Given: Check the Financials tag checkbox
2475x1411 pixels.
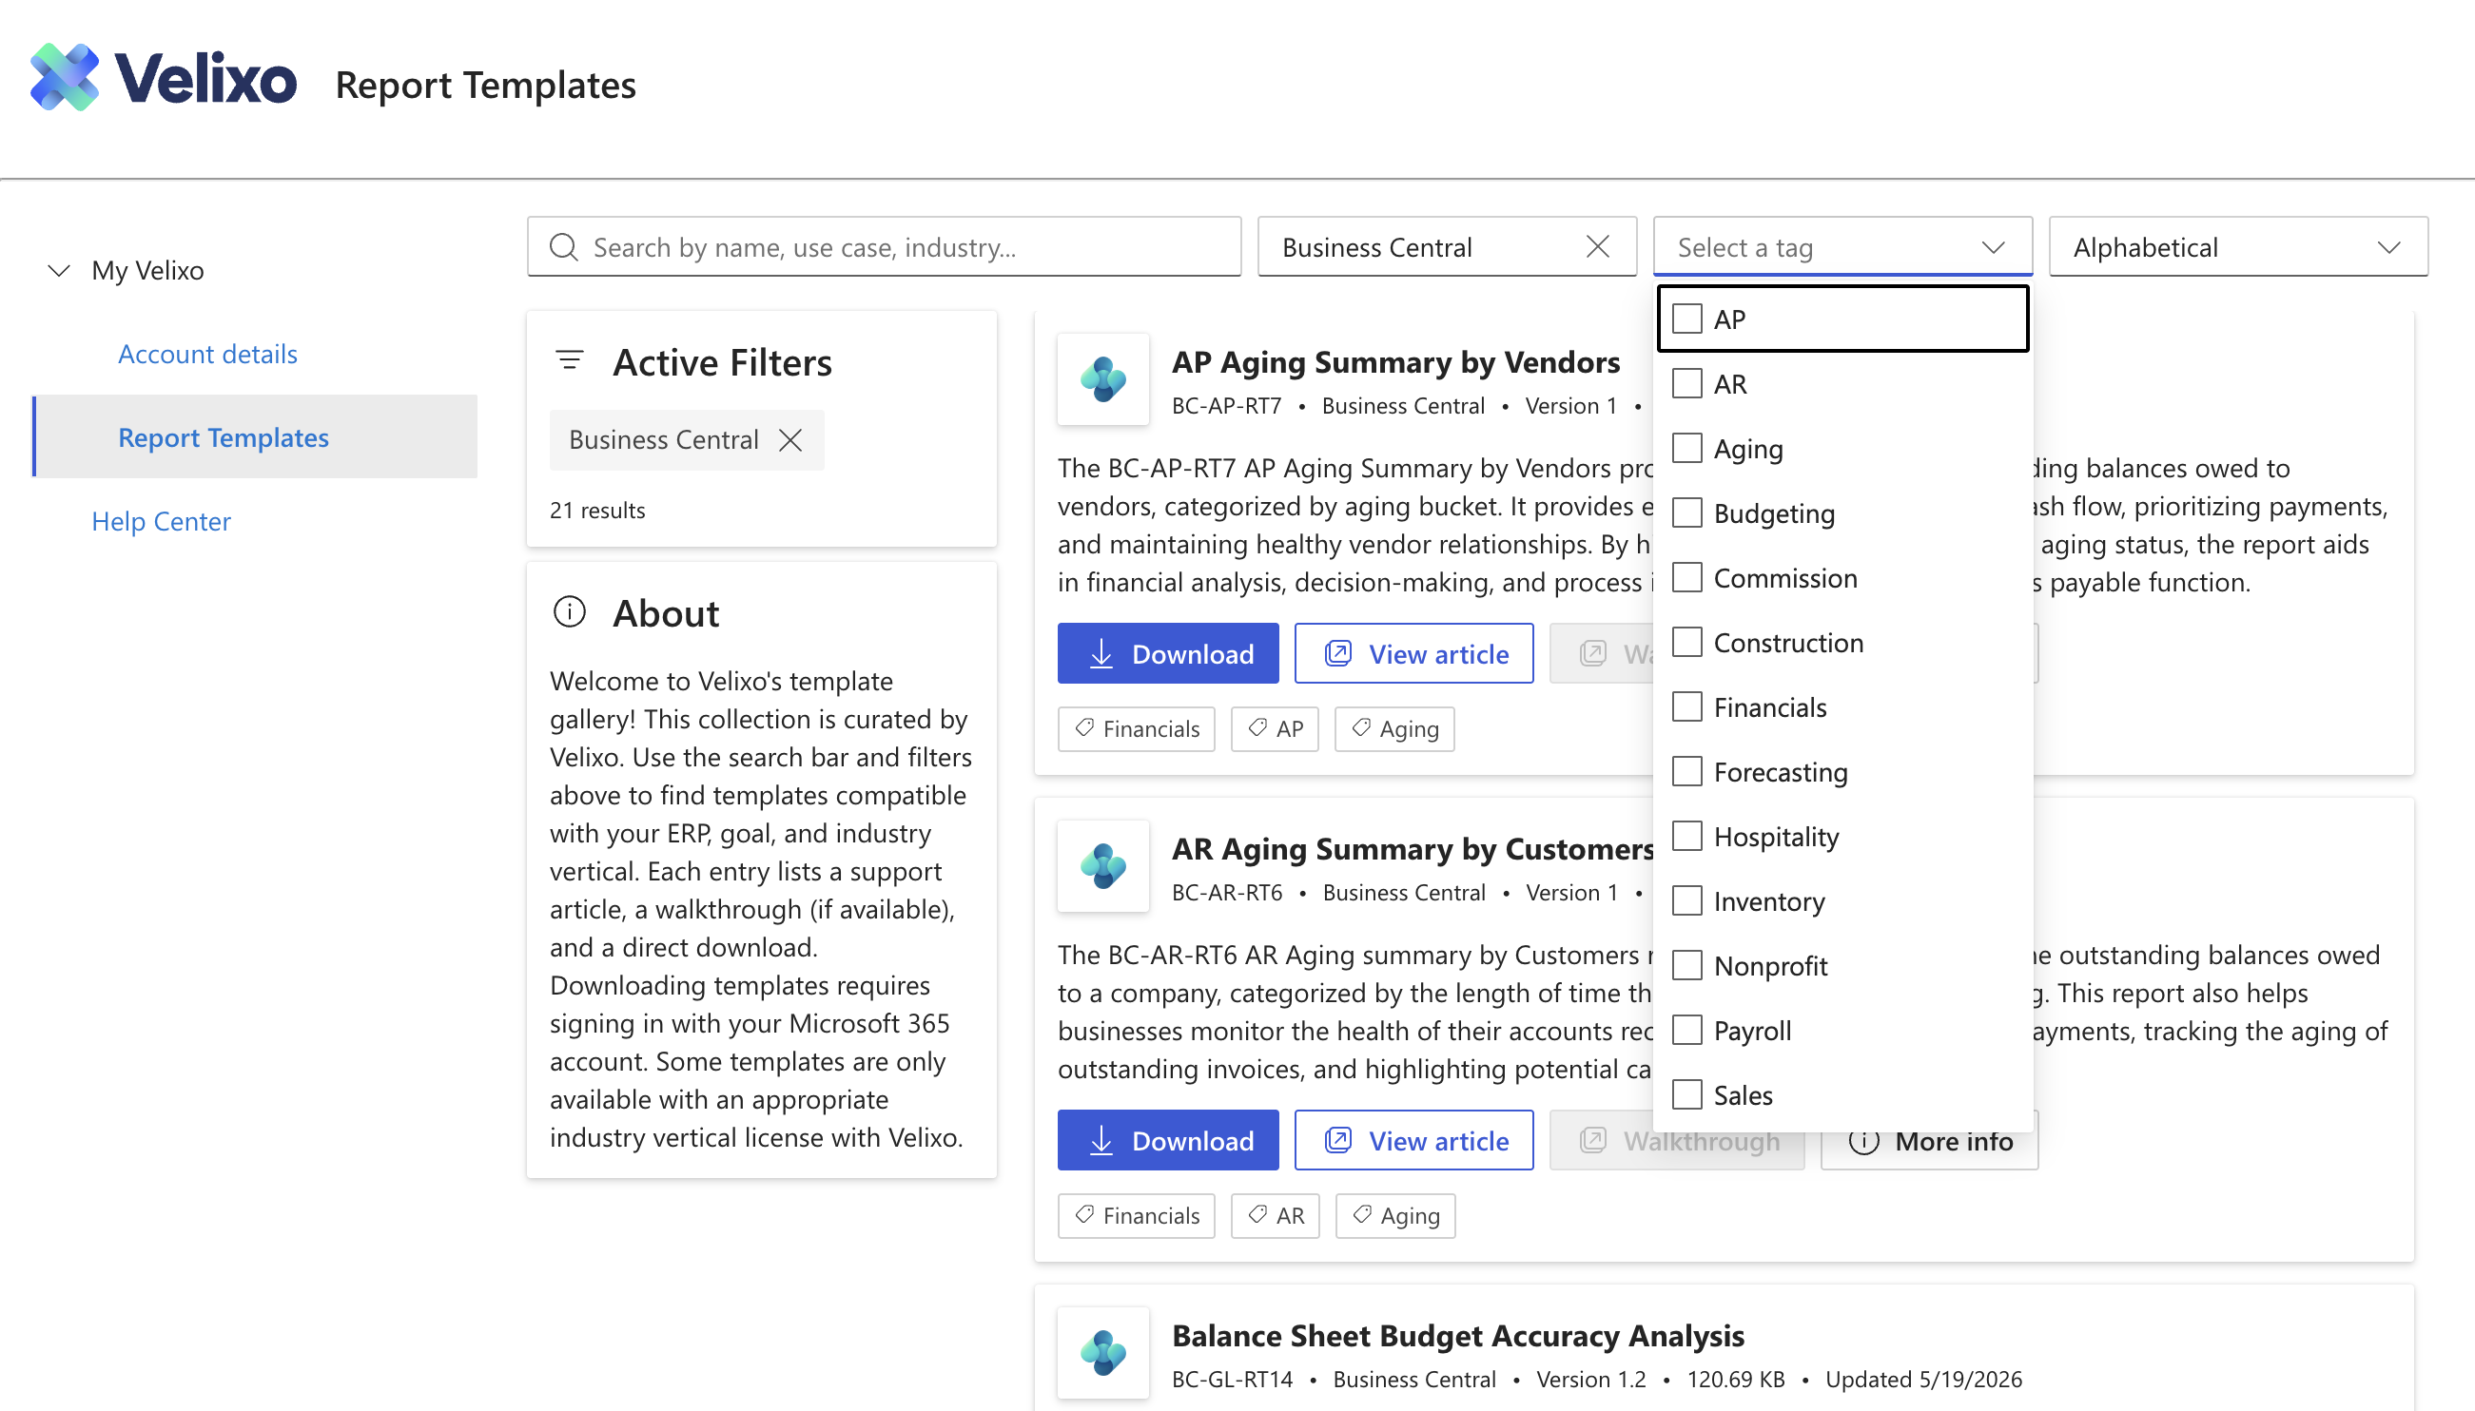Looking at the screenshot, I should pyautogui.click(x=1686, y=706).
